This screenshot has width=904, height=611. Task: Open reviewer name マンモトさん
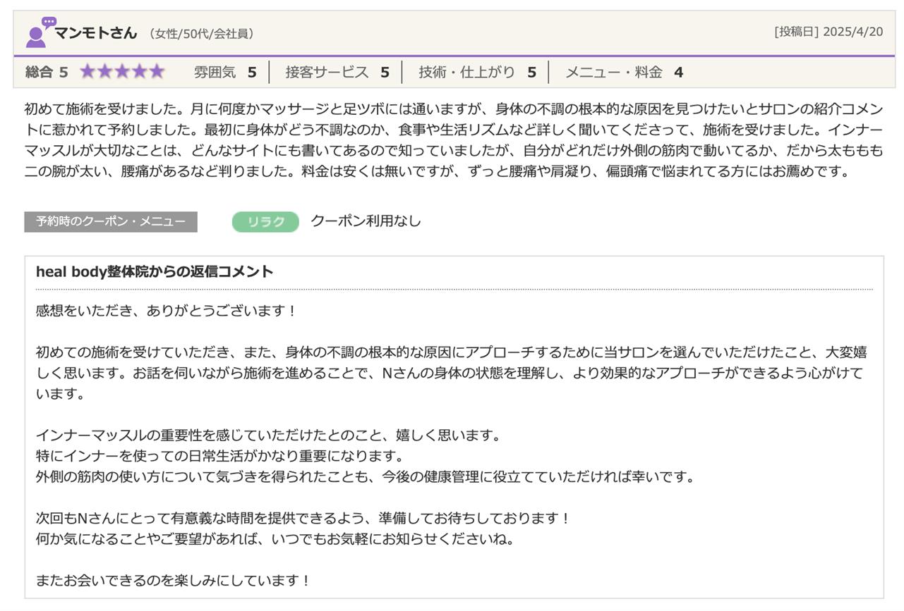95,32
